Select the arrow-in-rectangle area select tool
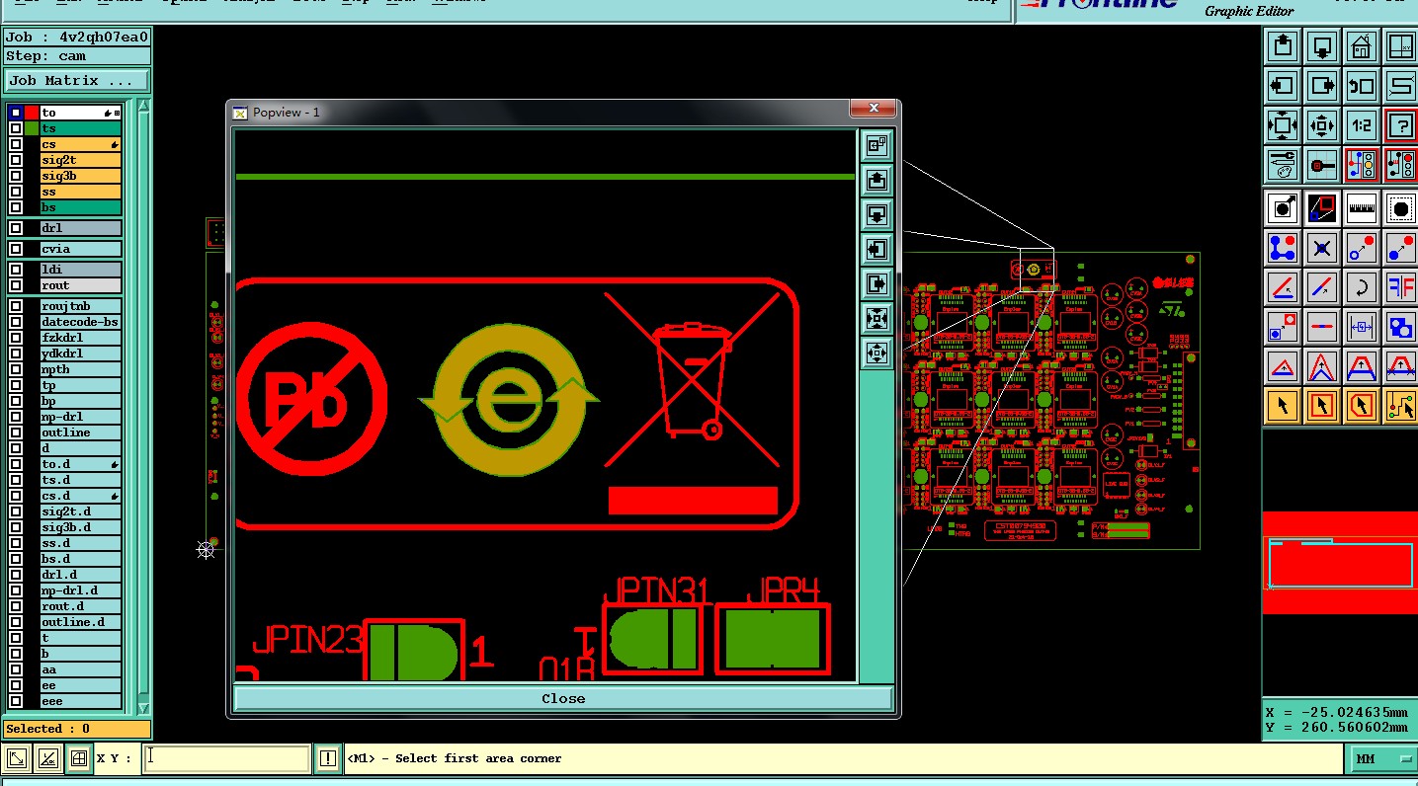Viewport: 1418px width, 786px height. click(x=1321, y=405)
